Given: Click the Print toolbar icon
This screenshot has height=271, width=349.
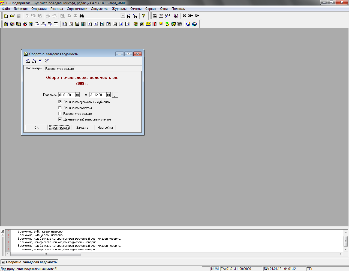Looking at the screenshot, I should (48, 16).
